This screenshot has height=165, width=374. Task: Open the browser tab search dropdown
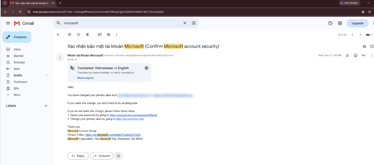[x=4, y=3]
